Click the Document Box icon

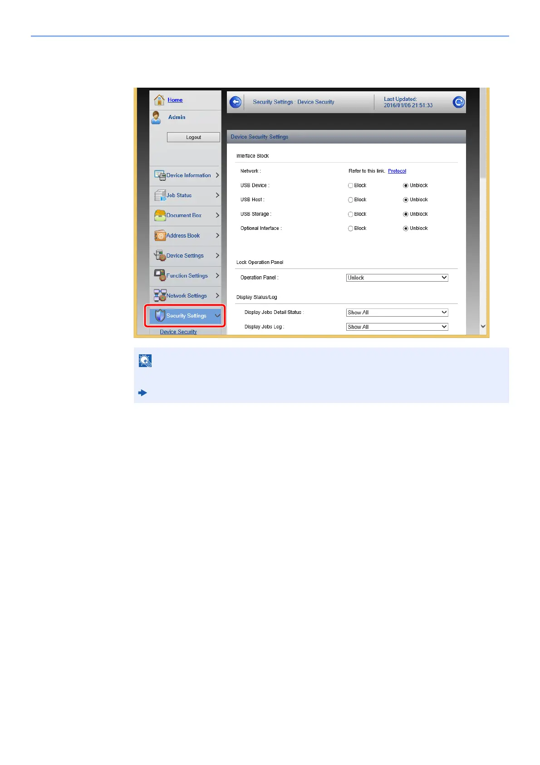coord(160,215)
